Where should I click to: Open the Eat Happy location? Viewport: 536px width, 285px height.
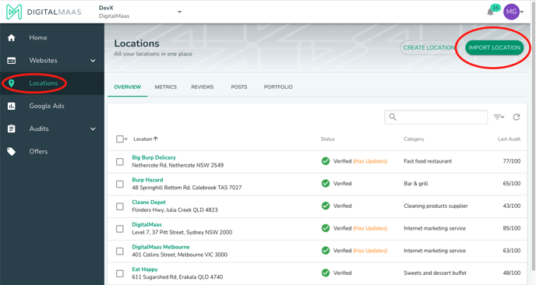coord(145,269)
